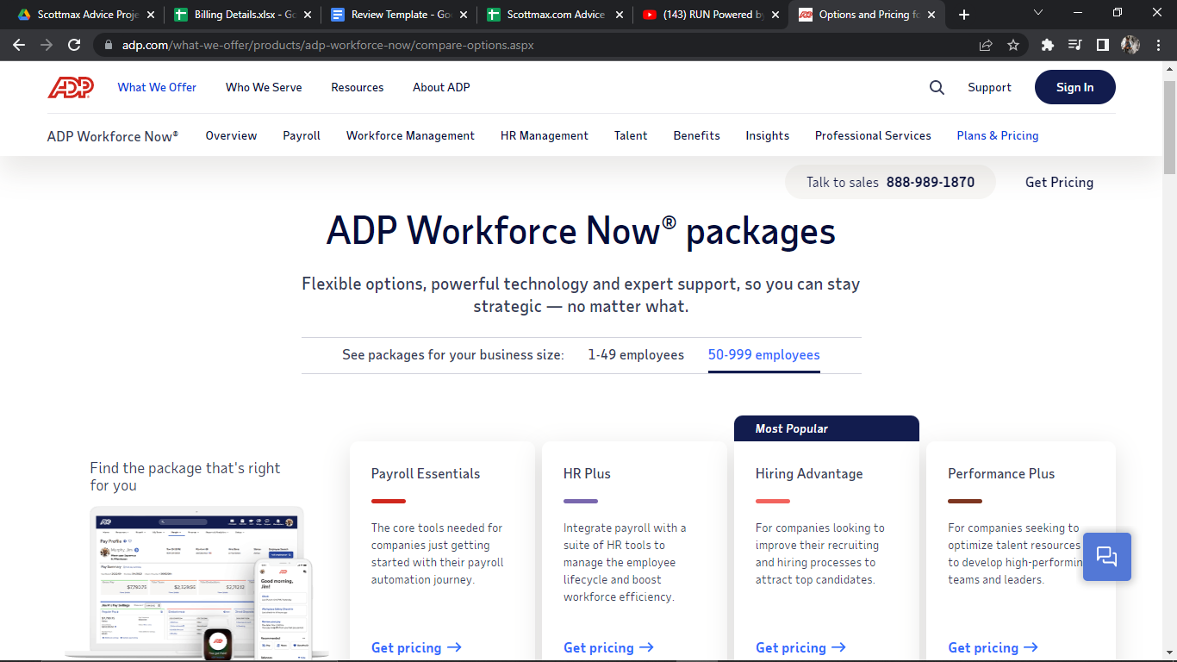1177x662 pixels.
Task: View site information lock icon
Action: [x=108, y=45]
